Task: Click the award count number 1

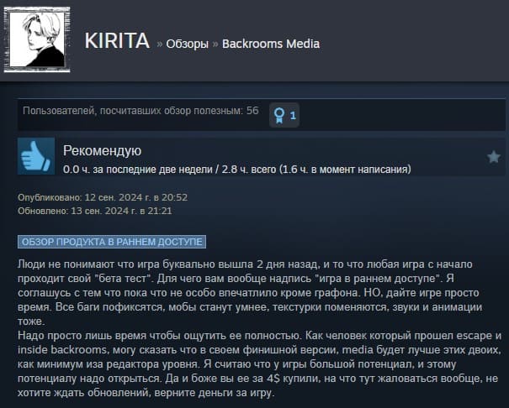Action: click(x=293, y=115)
